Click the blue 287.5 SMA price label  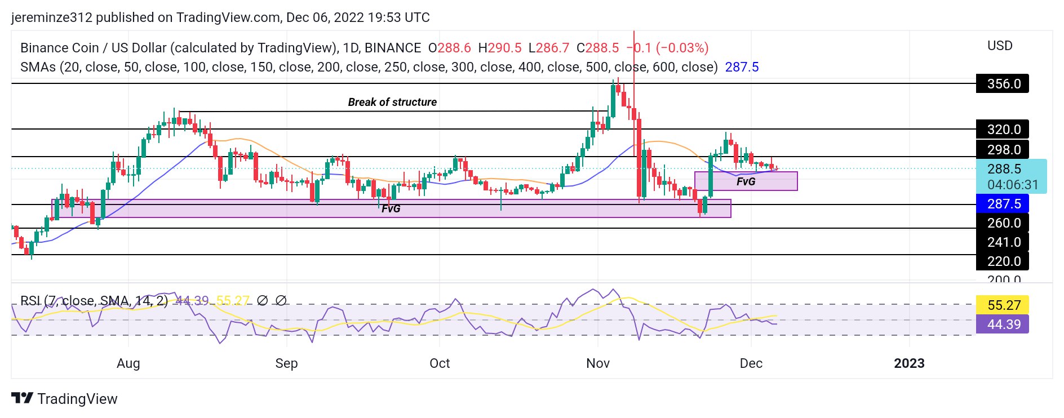click(x=1003, y=204)
